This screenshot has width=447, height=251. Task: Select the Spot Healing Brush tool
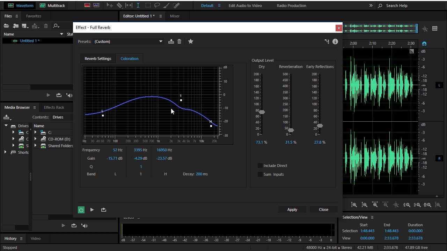click(x=176, y=5)
